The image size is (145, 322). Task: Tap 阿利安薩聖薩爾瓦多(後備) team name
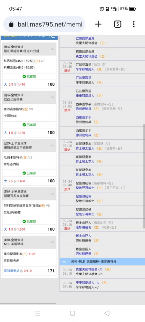[22, 205]
